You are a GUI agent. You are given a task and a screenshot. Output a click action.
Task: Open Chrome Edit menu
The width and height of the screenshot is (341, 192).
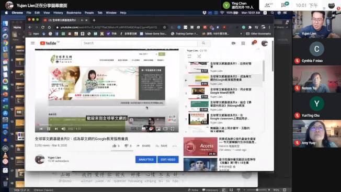(x=37, y=13)
